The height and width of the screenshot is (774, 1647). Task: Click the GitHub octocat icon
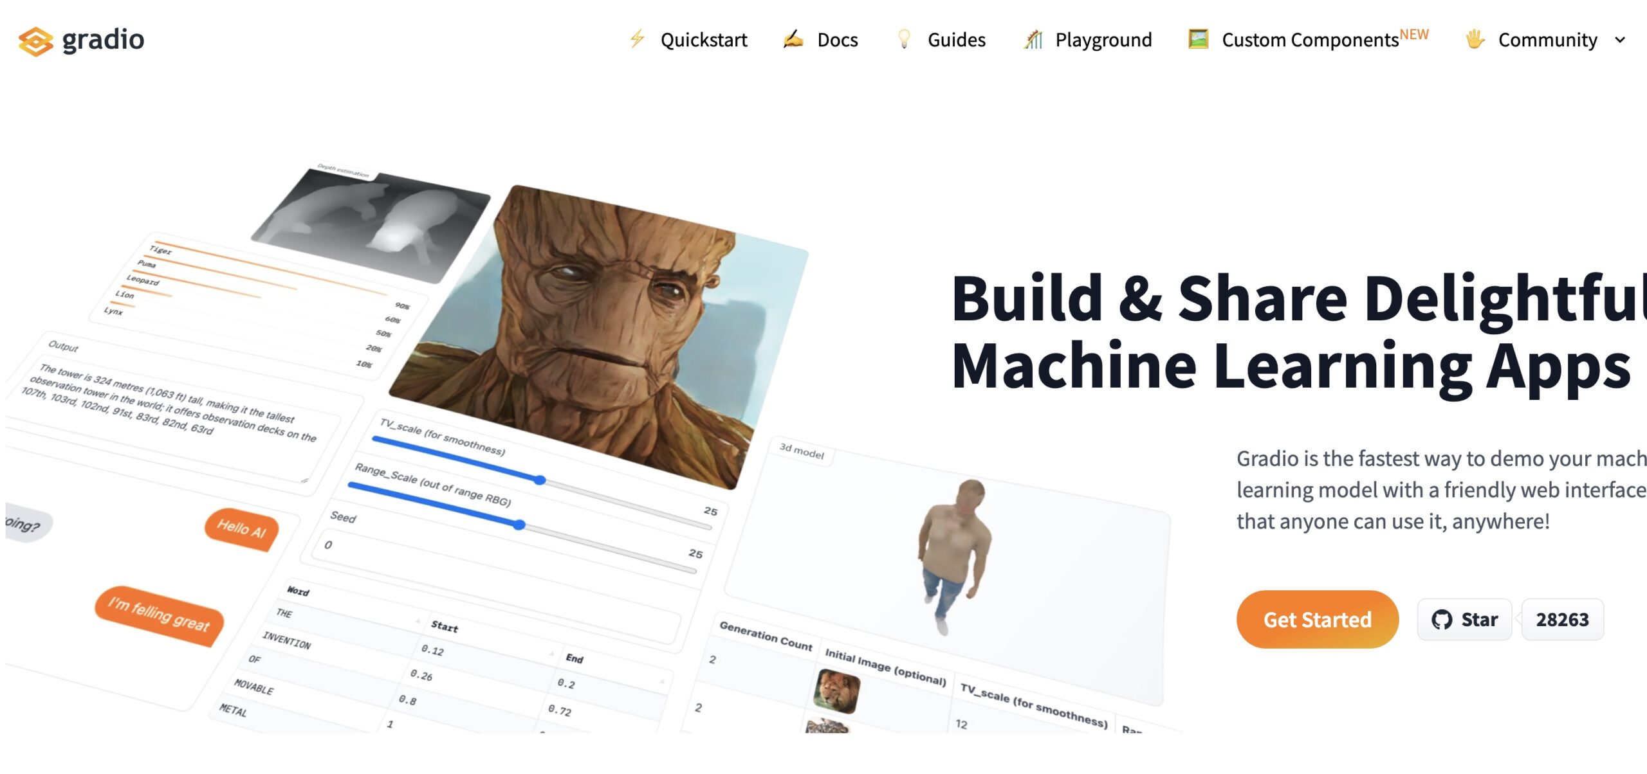1441,620
